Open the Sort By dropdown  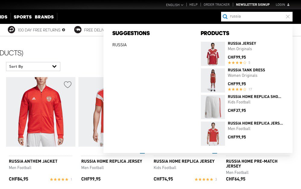pyautogui.click(x=33, y=67)
